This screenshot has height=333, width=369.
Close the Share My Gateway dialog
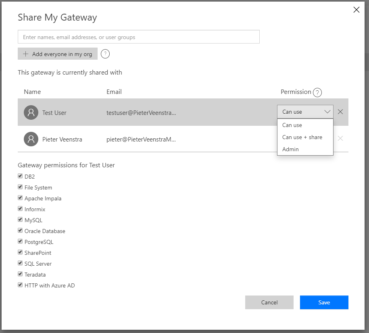(356, 10)
